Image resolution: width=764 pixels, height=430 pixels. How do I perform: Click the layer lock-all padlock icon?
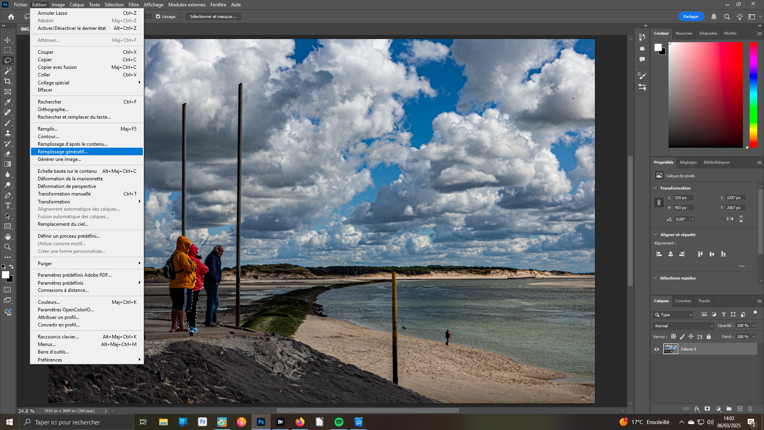click(x=709, y=337)
